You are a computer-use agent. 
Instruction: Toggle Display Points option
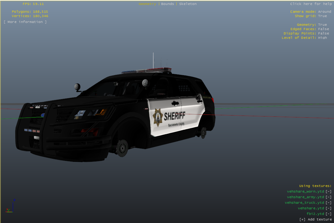[323, 33]
